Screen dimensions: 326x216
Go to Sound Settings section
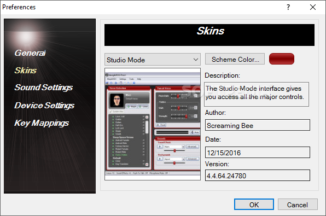[43, 87]
